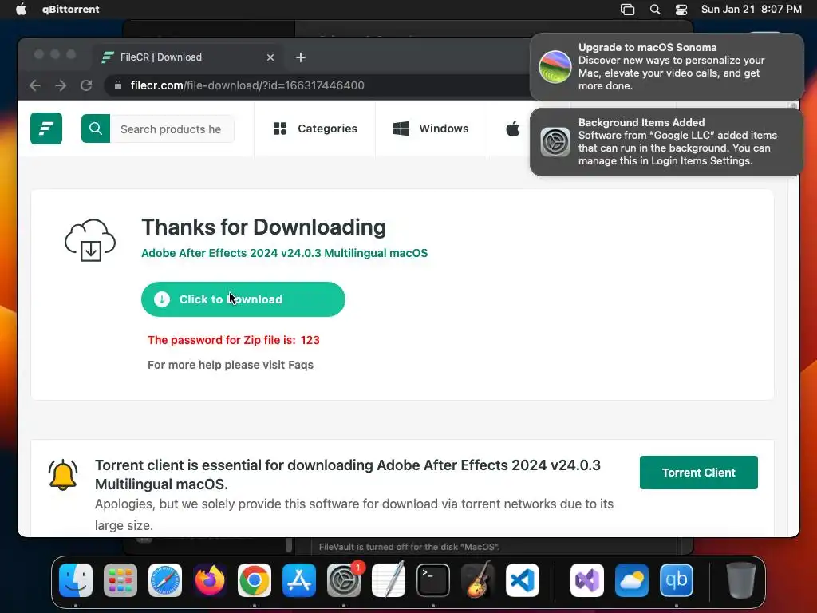Open qBittorrent from the Dock
Screen dimensions: 817x613
click(677, 580)
